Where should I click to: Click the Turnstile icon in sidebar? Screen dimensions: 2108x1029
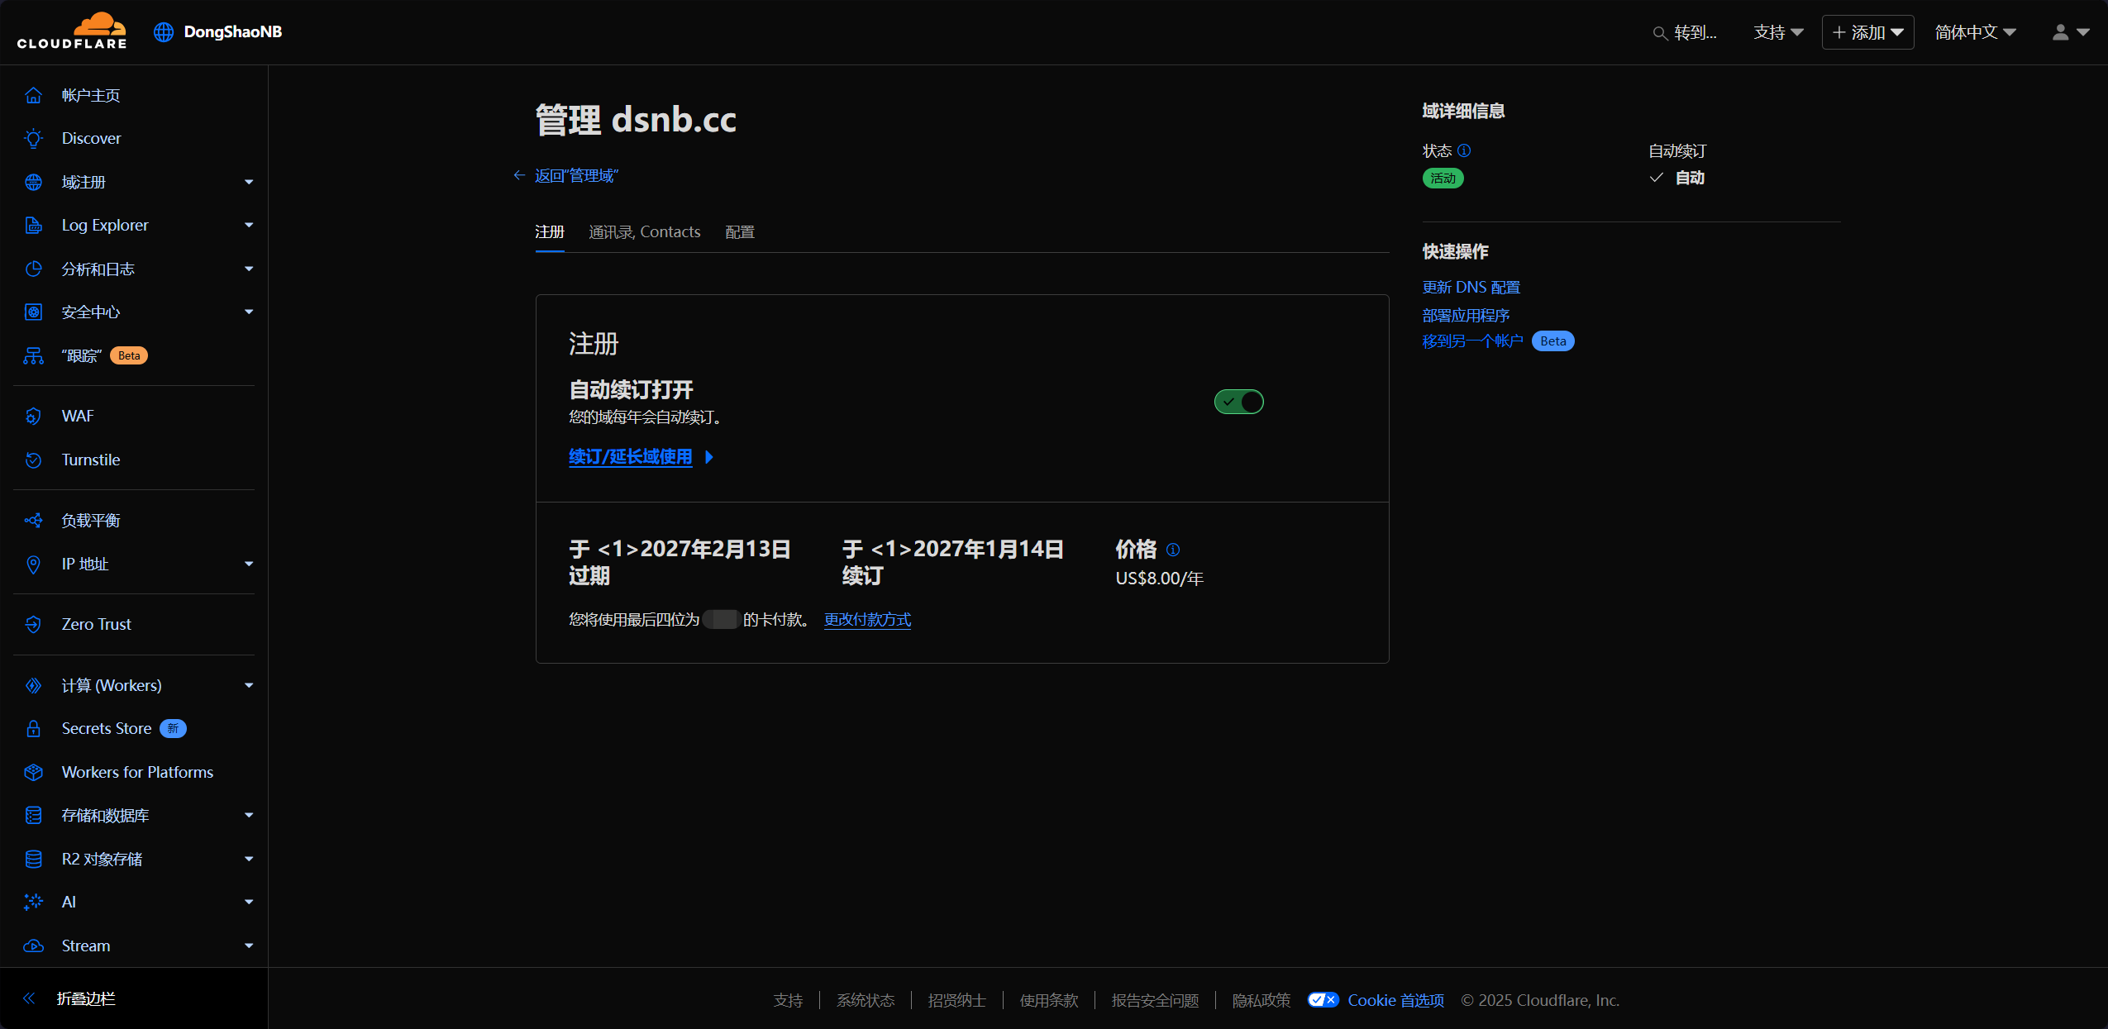point(33,460)
